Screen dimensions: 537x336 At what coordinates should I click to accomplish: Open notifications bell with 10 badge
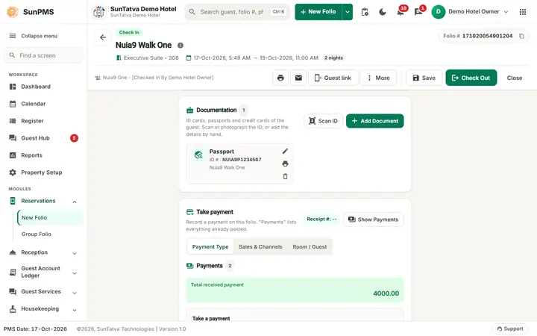[x=401, y=12]
